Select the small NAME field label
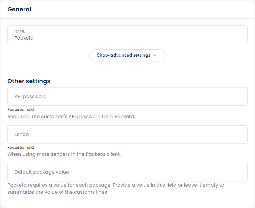Viewport: 255px width, 208px height. pyautogui.click(x=20, y=31)
